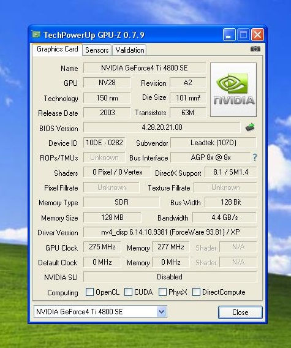
Task: Open bus interface help question mark
Action: tap(255, 157)
